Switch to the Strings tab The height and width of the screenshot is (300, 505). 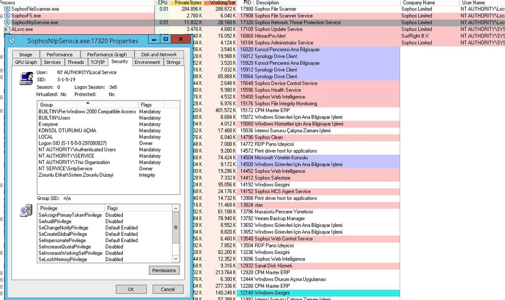[173, 62]
